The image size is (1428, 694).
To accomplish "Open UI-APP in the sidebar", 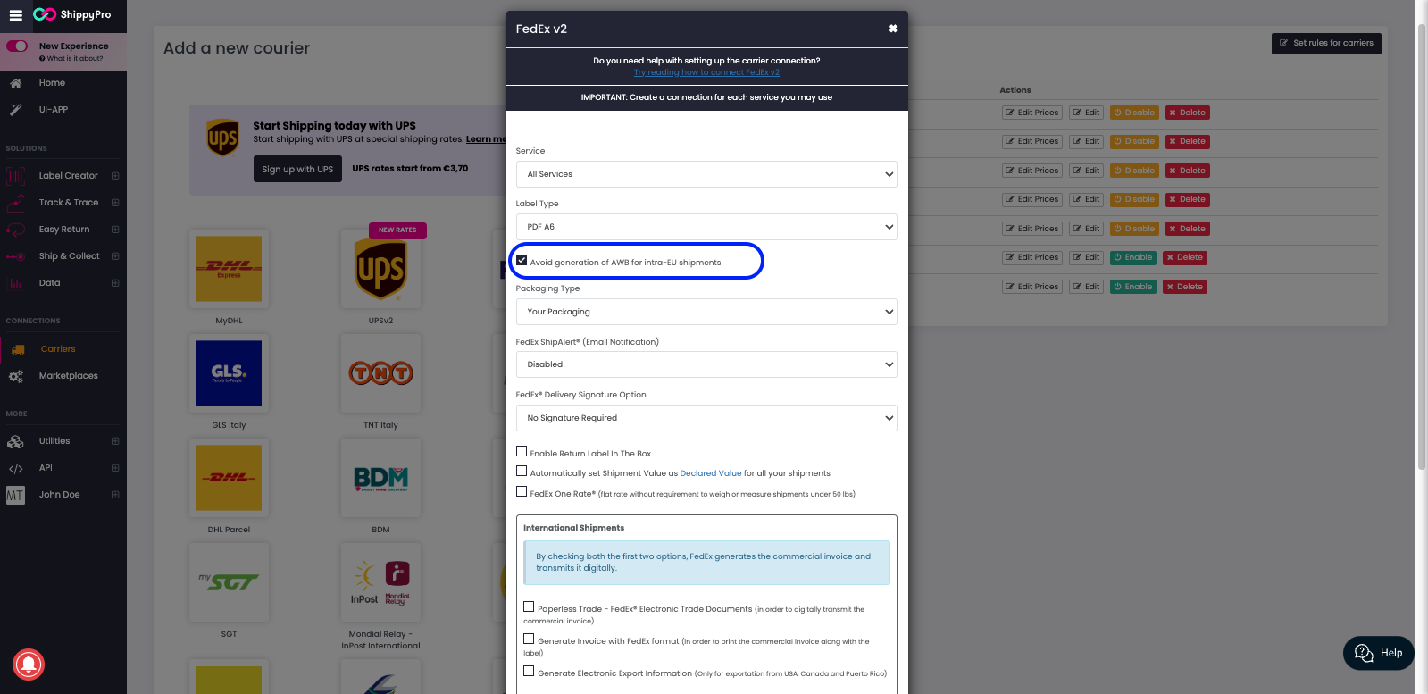I will 54,110.
